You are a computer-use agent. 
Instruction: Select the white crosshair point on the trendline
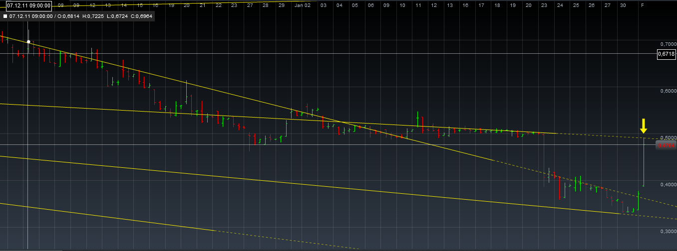click(x=28, y=42)
